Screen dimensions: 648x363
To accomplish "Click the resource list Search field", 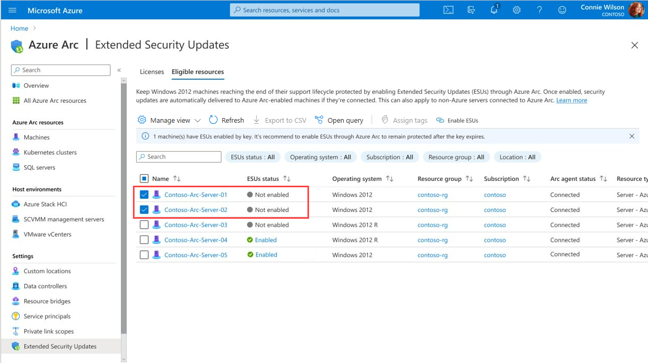I will click(179, 157).
